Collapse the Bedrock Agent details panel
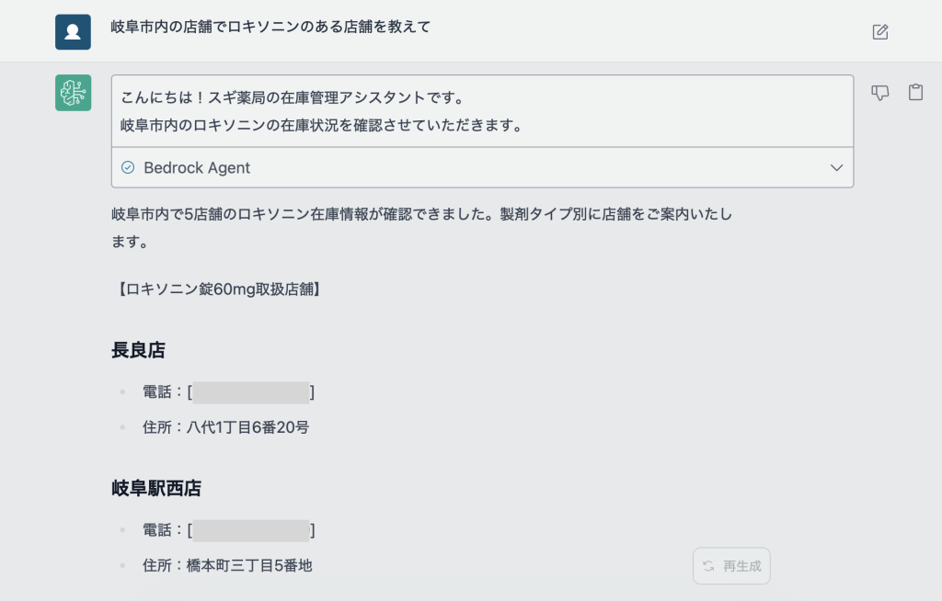 (x=836, y=167)
